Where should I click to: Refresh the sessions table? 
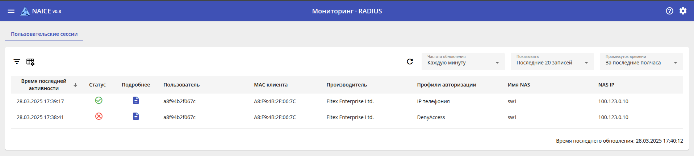coord(410,62)
